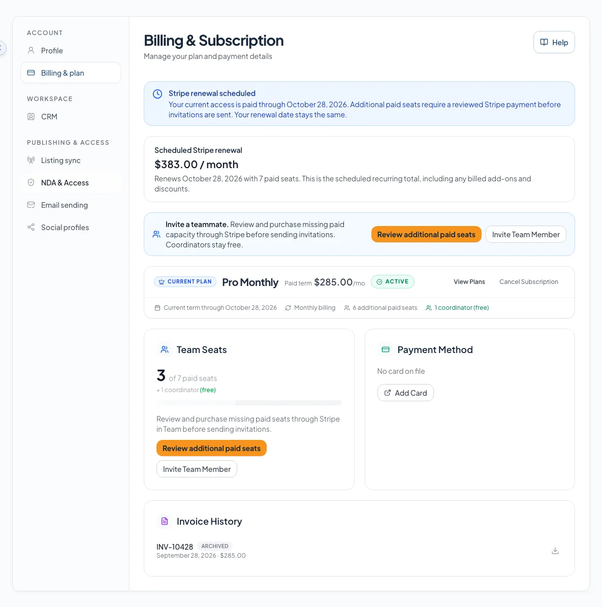Click the NDA & Access shield icon
The image size is (602, 607).
click(x=31, y=183)
